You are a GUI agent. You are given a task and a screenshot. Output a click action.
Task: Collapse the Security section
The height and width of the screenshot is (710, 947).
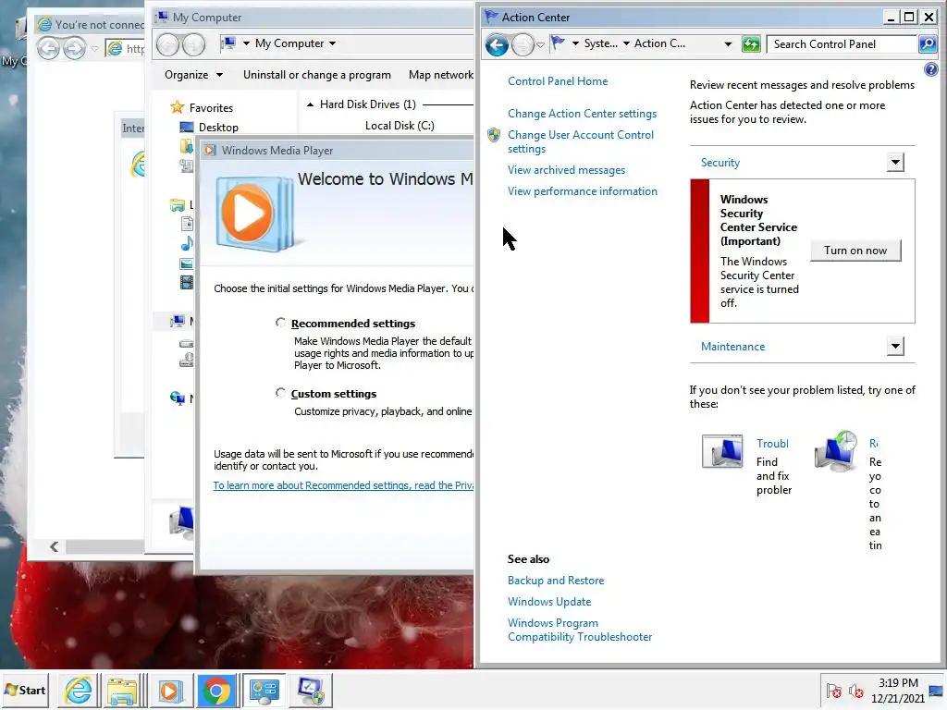click(x=895, y=162)
